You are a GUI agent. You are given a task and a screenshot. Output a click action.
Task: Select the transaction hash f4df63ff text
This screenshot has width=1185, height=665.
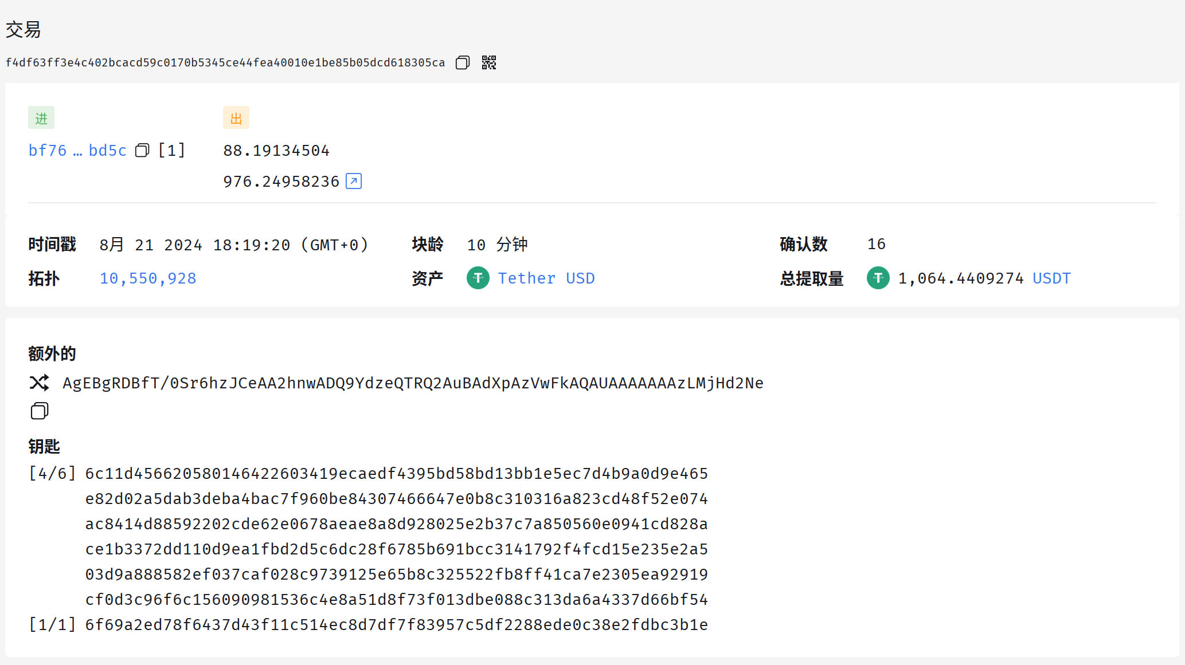tap(225, 62)
